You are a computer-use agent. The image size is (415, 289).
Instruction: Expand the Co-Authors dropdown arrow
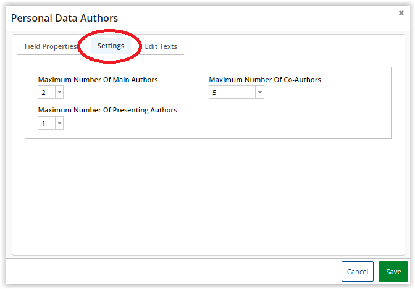[259, 93]
